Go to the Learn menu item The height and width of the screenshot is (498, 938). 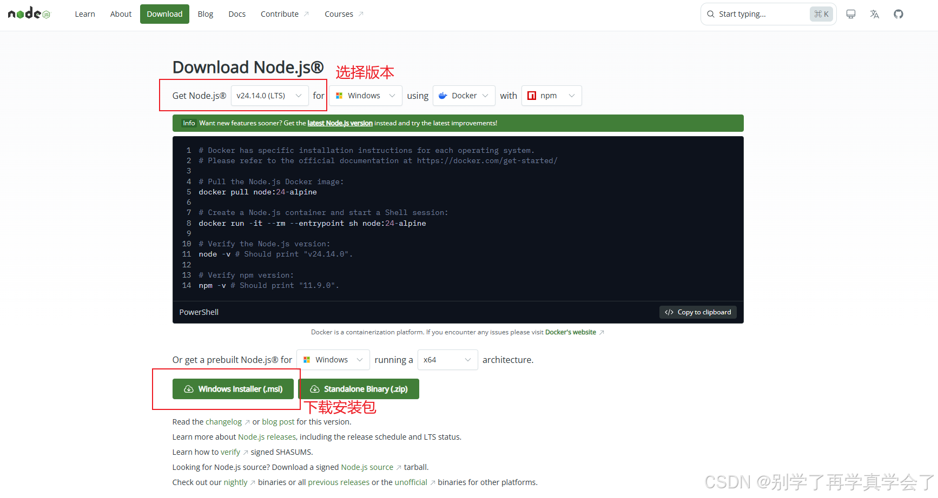click(85, 14)
